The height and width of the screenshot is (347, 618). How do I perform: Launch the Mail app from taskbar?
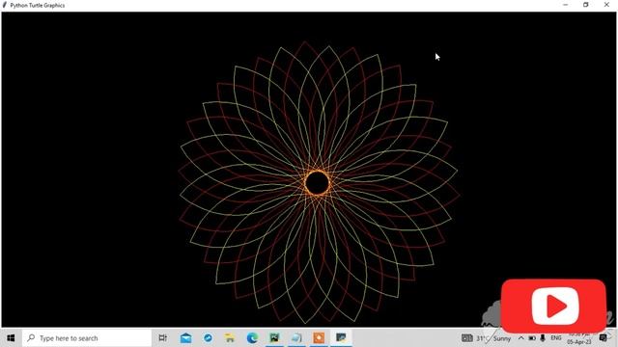185,338
